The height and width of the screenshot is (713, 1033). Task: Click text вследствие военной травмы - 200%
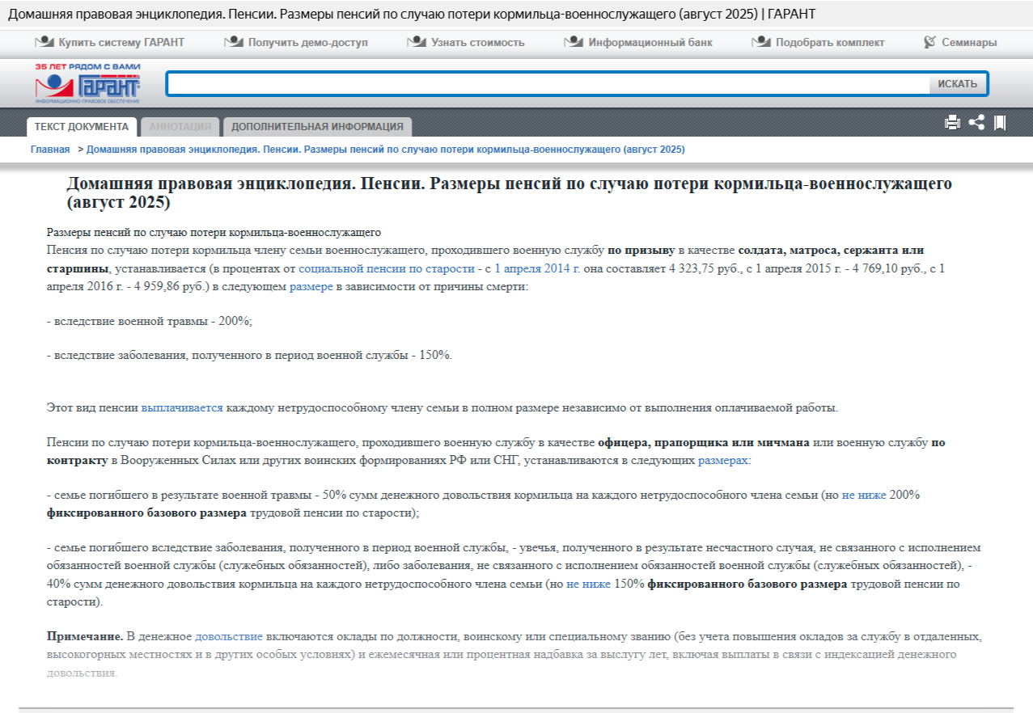[150, 321]
